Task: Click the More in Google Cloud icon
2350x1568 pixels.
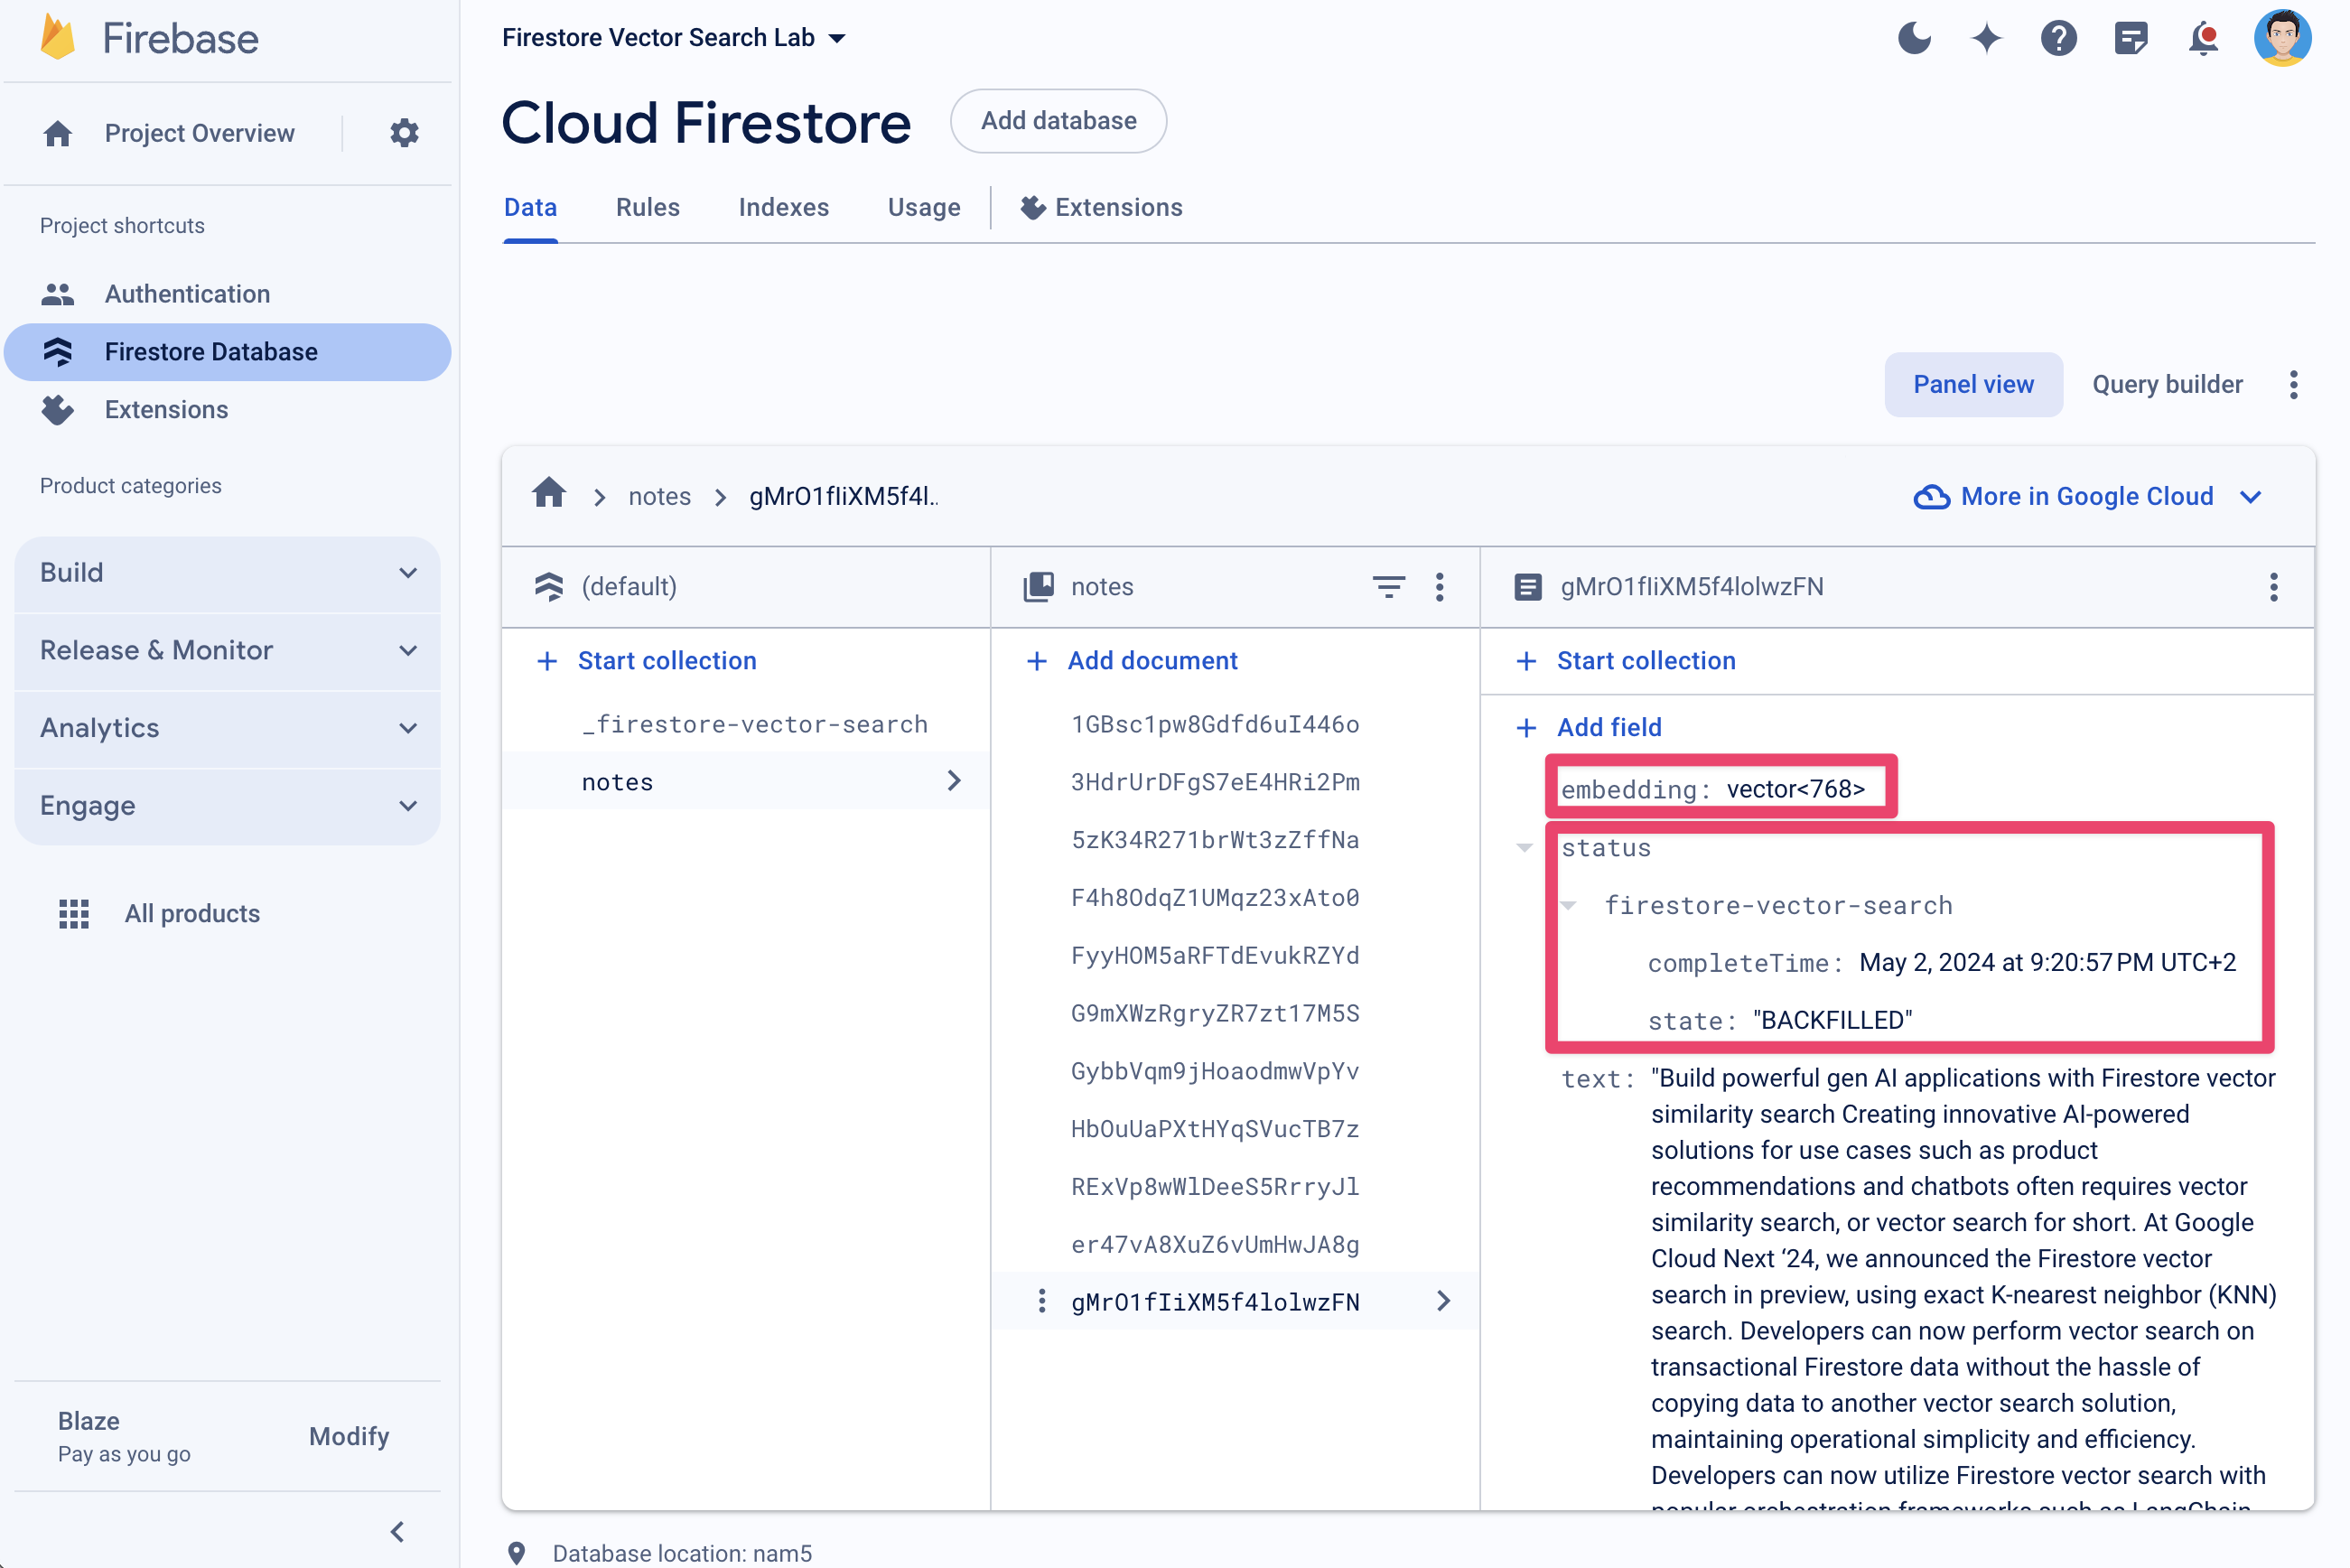Action: point(1926,495)
